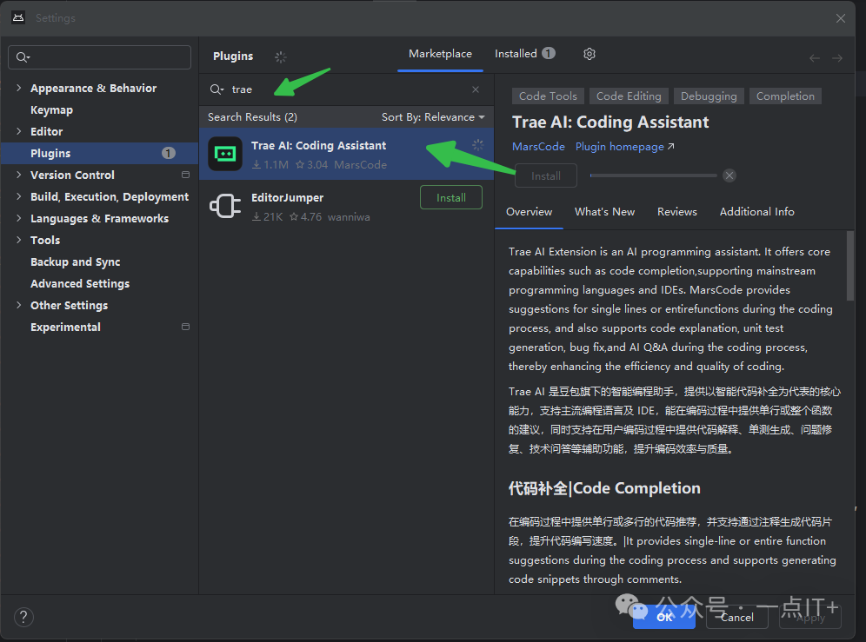Click the Code Editing tag

(x=629, y=96)
